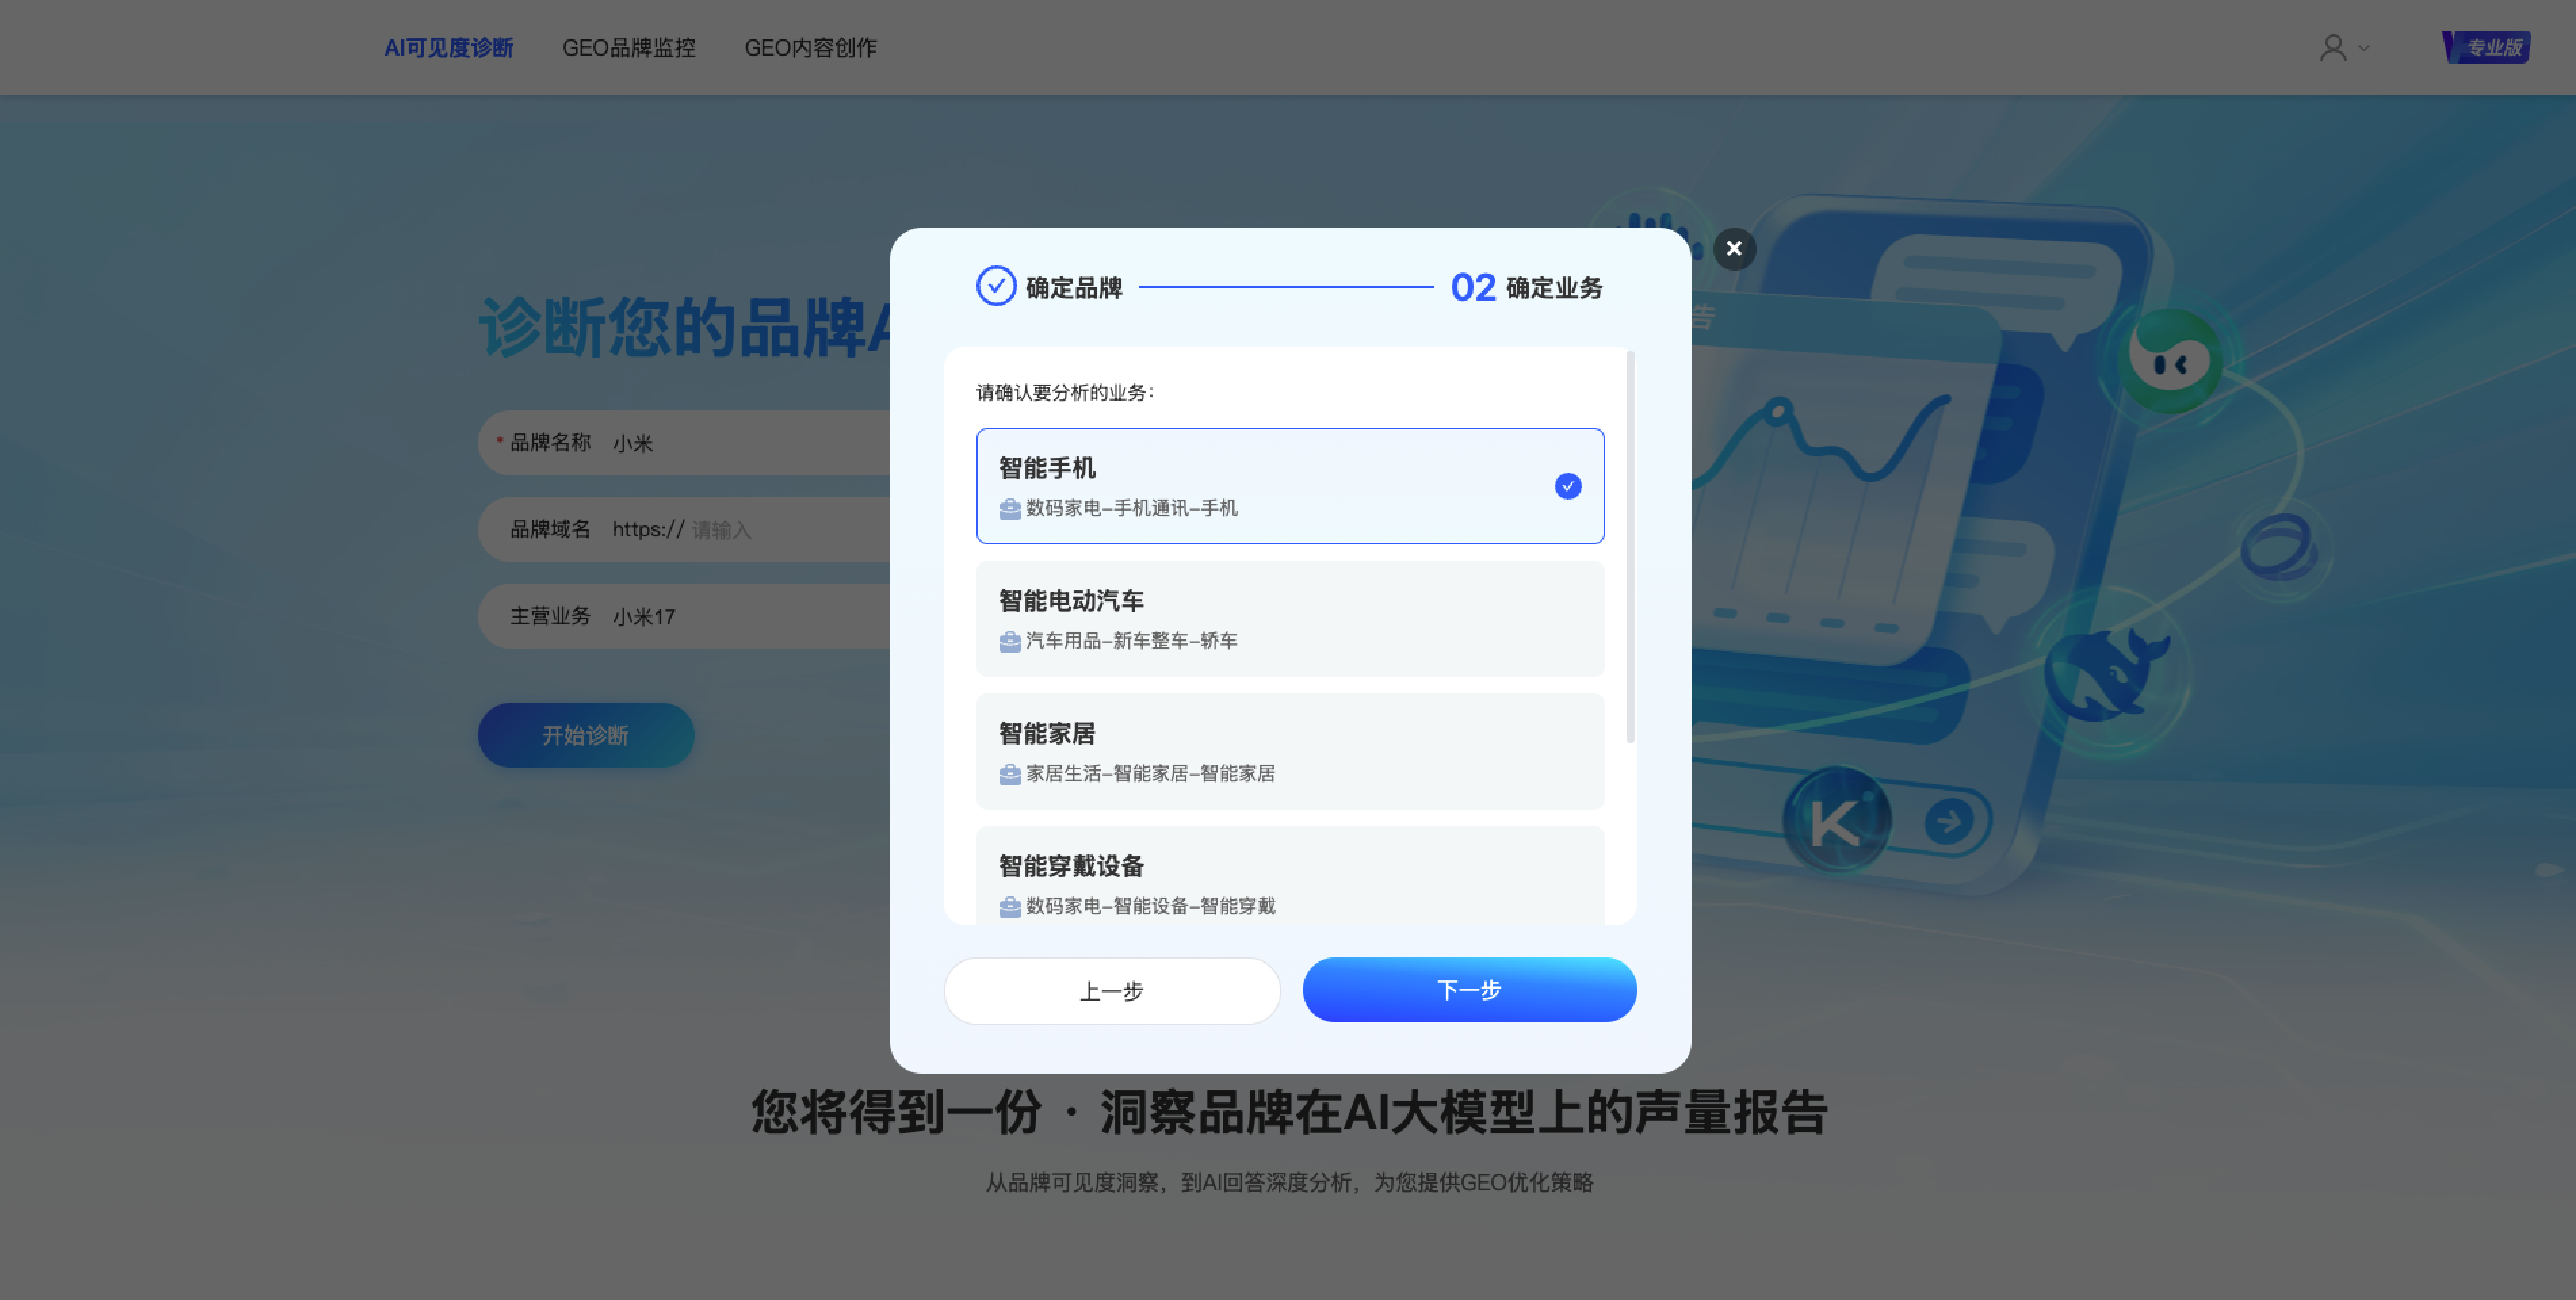Switch to GEO品牌监控 tab
The width and height of the screenshot is (2576, 1300).
[x=628, y=47]
